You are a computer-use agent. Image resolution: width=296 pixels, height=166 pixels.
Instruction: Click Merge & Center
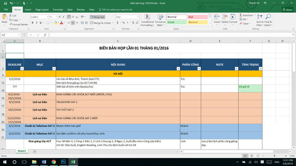point(100,23)
